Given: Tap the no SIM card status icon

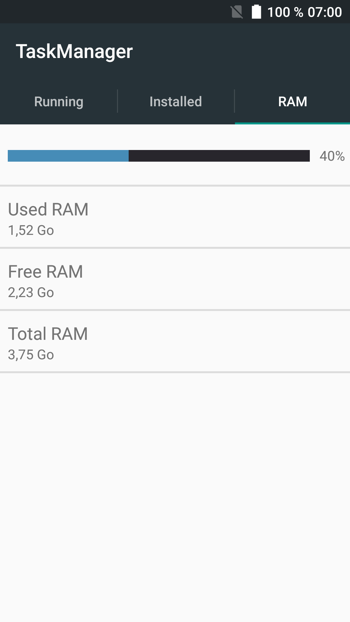Looking at the screenshot, I should pyautogui.click(x=237, y=12).
